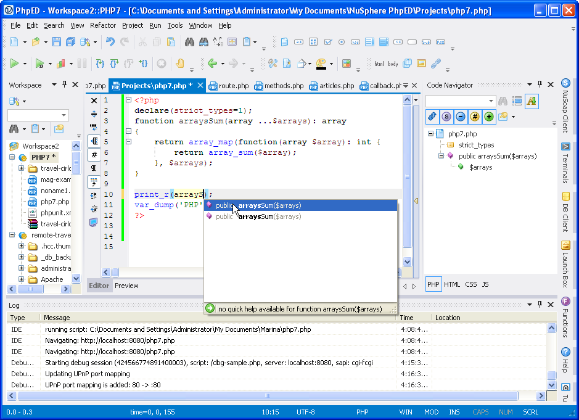This screenshot has height=420, width=579.
Task: Pin the Workspace panel
Action: point(64,84)
